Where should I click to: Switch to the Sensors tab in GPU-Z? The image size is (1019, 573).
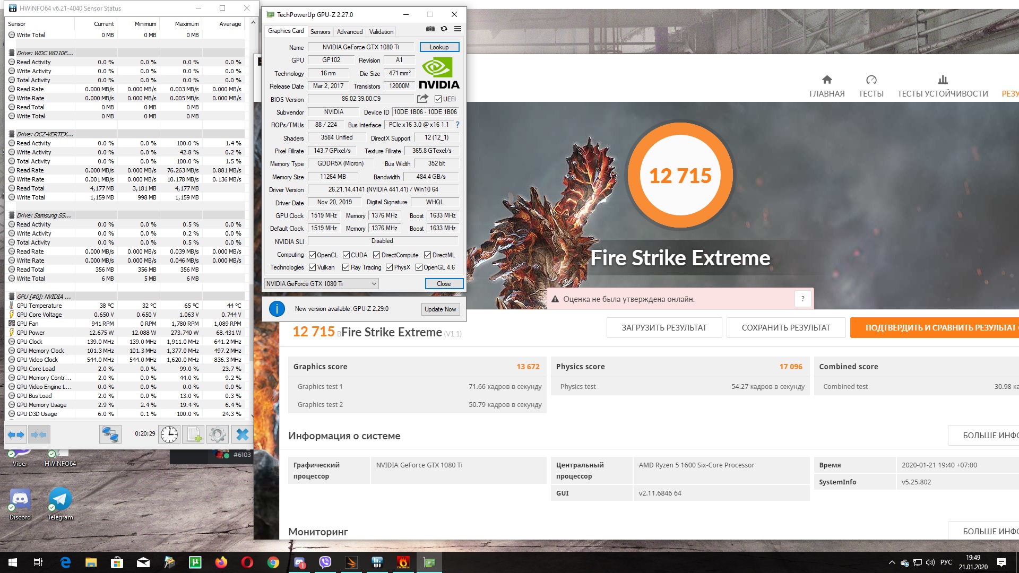click(x=320, y=32)
